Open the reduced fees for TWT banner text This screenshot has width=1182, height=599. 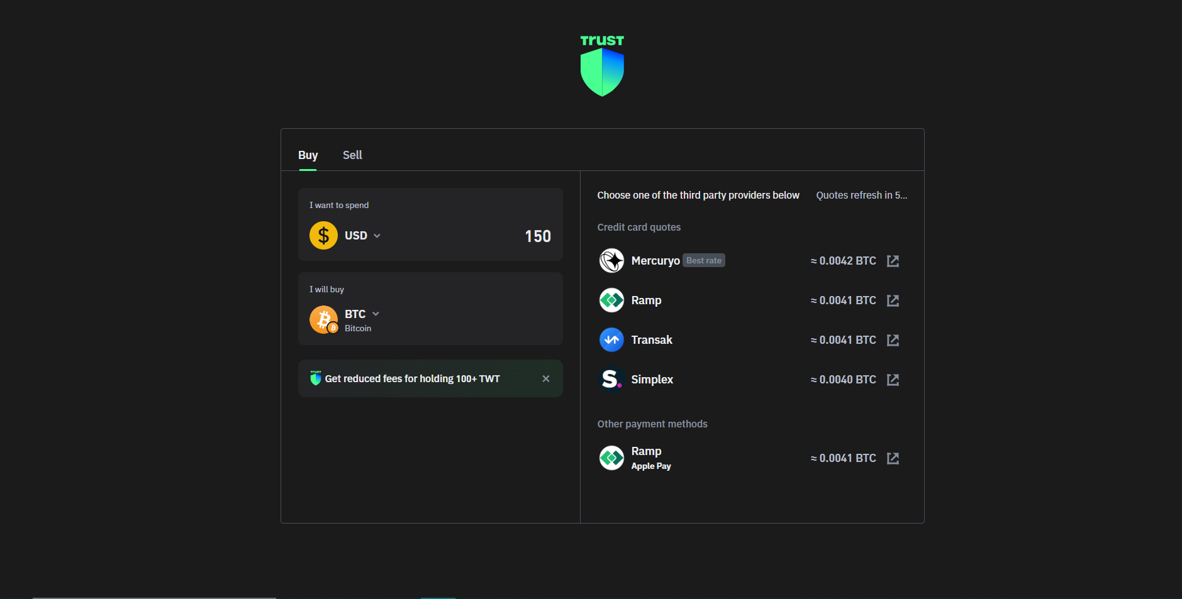(412, 378)
